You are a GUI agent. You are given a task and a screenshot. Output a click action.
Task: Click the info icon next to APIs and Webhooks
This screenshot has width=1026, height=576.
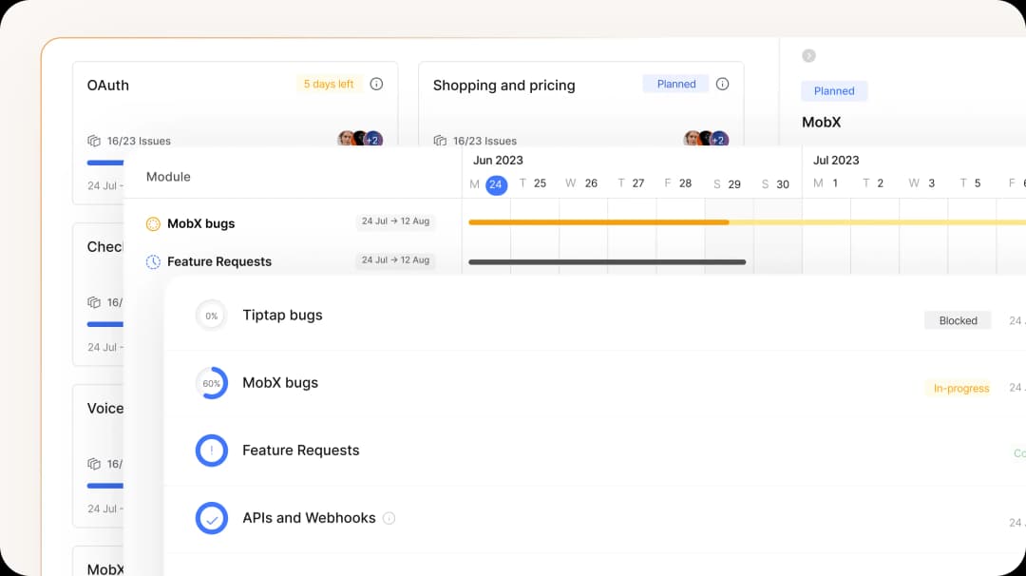coord(389,518)
